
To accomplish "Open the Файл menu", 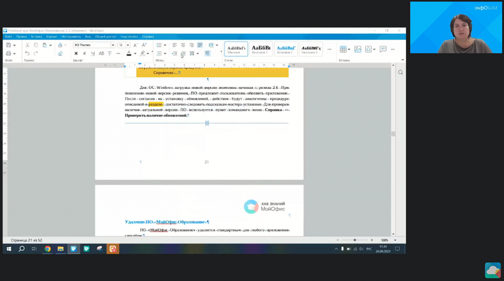I will (8, 36).
